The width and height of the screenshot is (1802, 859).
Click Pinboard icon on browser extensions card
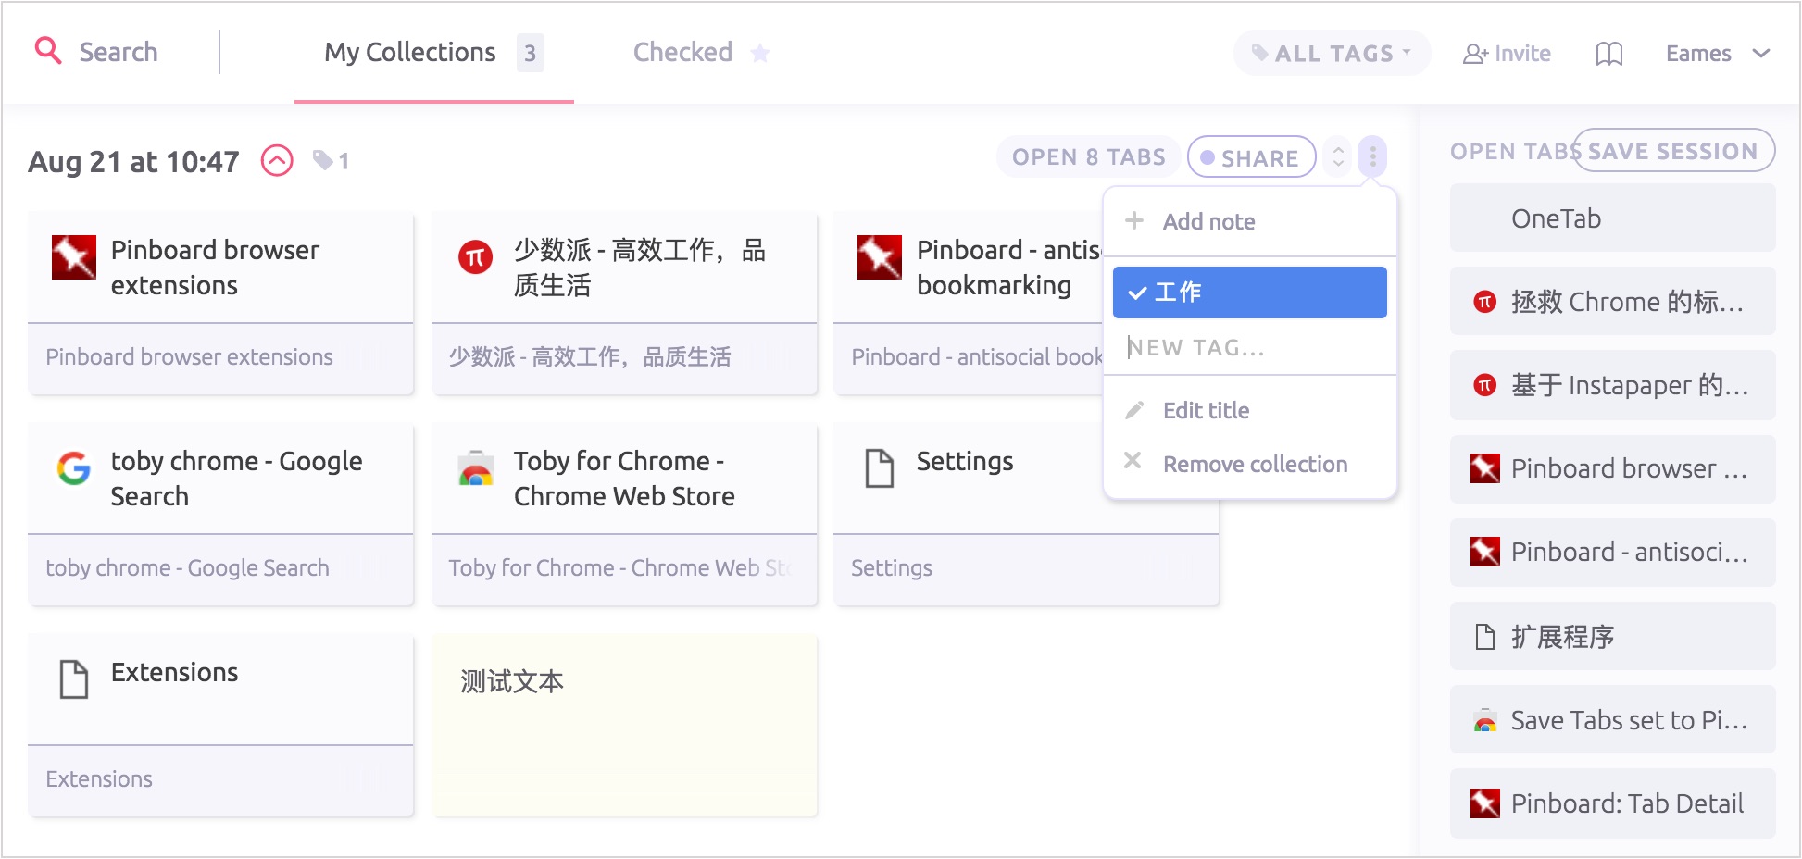click(74, 257)
